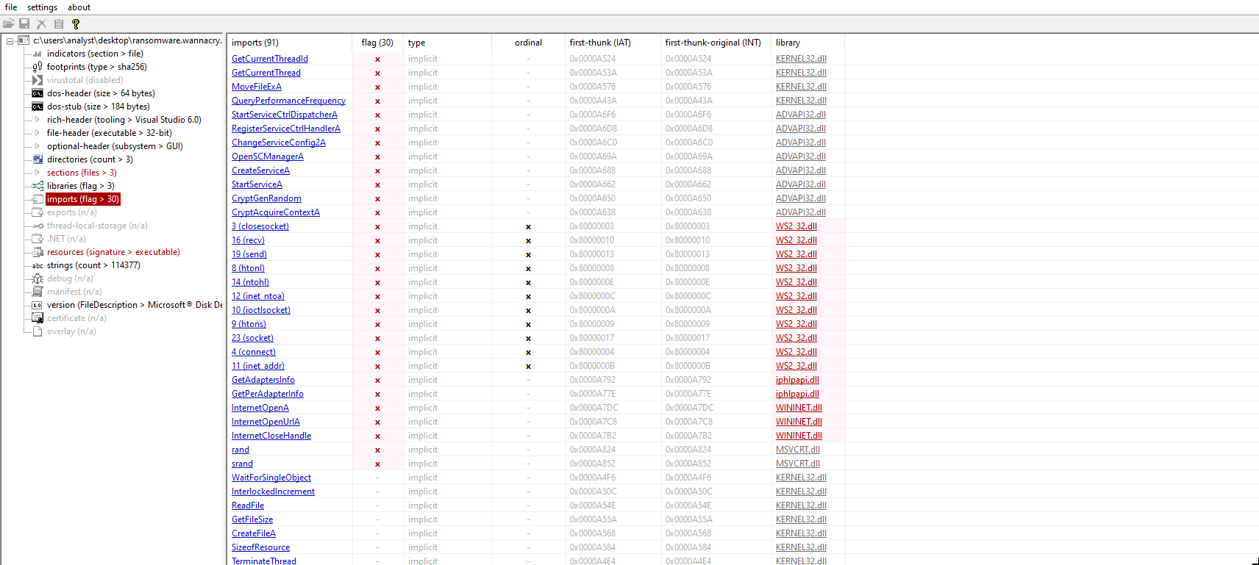Click the open file toolbar icon

click(x=9, y=24)
